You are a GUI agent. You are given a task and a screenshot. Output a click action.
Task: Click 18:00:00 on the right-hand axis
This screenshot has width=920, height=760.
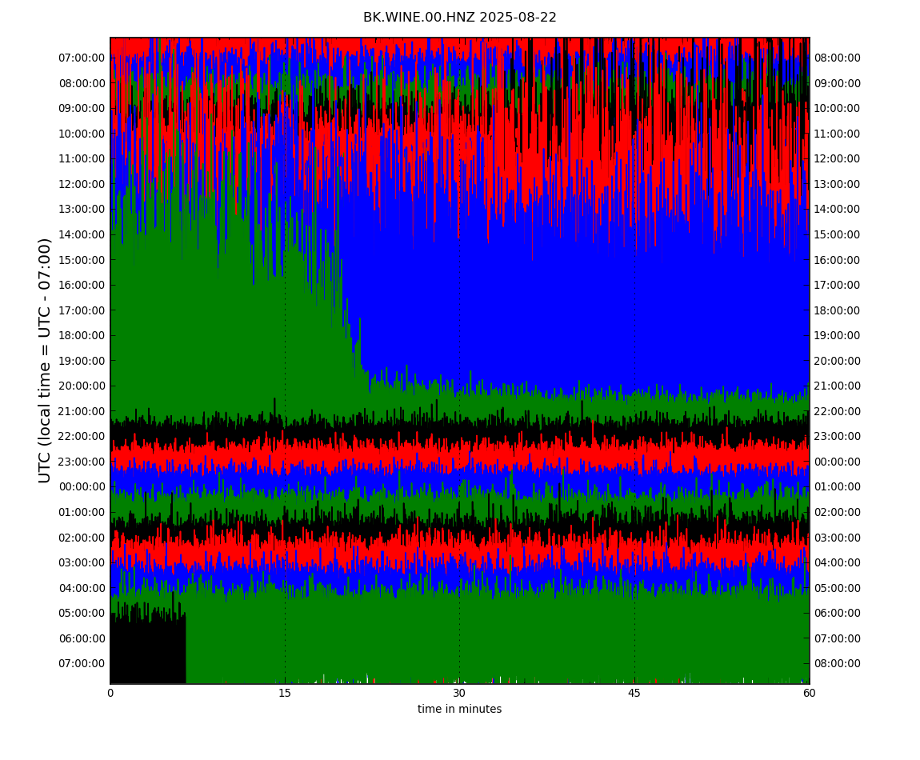click(838, 310)
